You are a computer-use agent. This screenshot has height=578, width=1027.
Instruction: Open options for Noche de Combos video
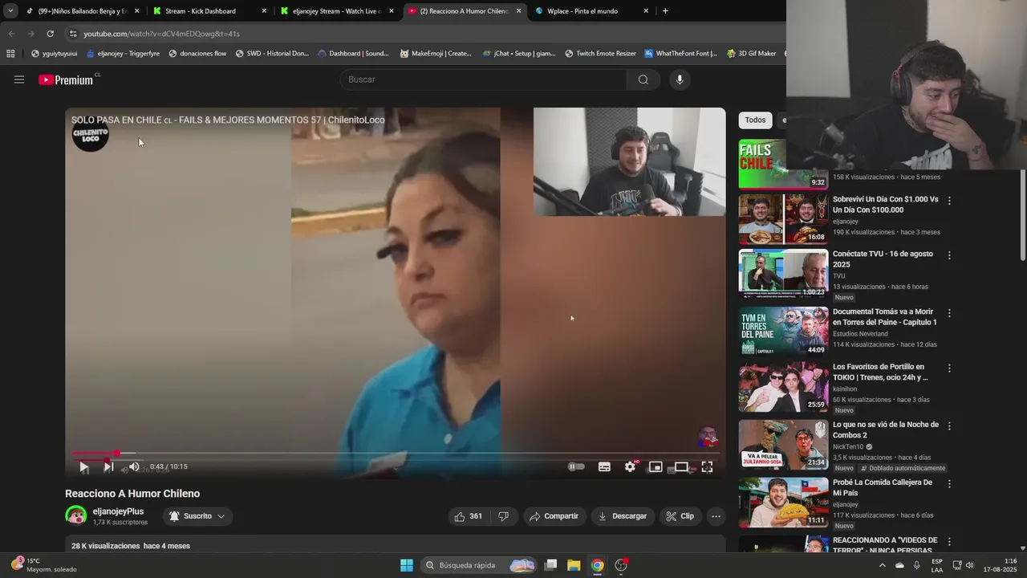(949, 426)
